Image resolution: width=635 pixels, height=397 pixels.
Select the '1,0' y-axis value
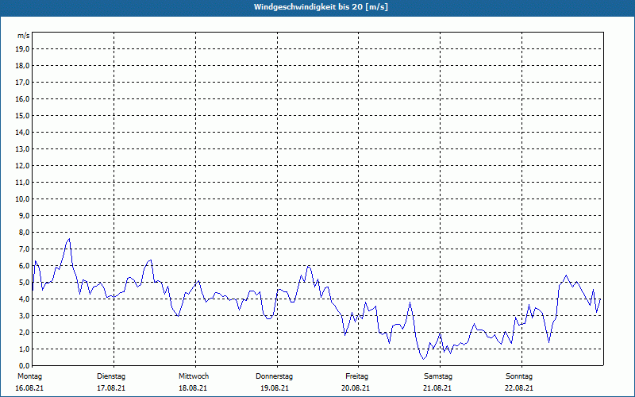[x=24, y=349]
